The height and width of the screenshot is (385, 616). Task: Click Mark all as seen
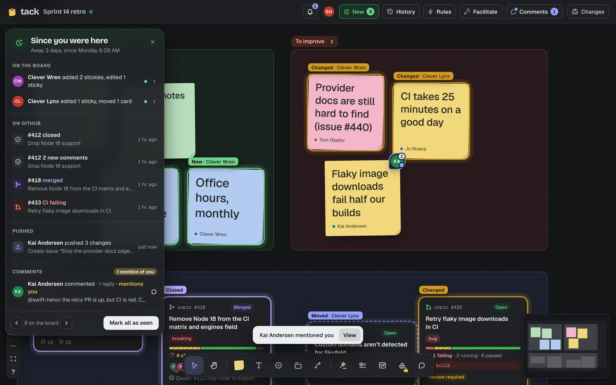pyautogui.click(x=131, y=323)
